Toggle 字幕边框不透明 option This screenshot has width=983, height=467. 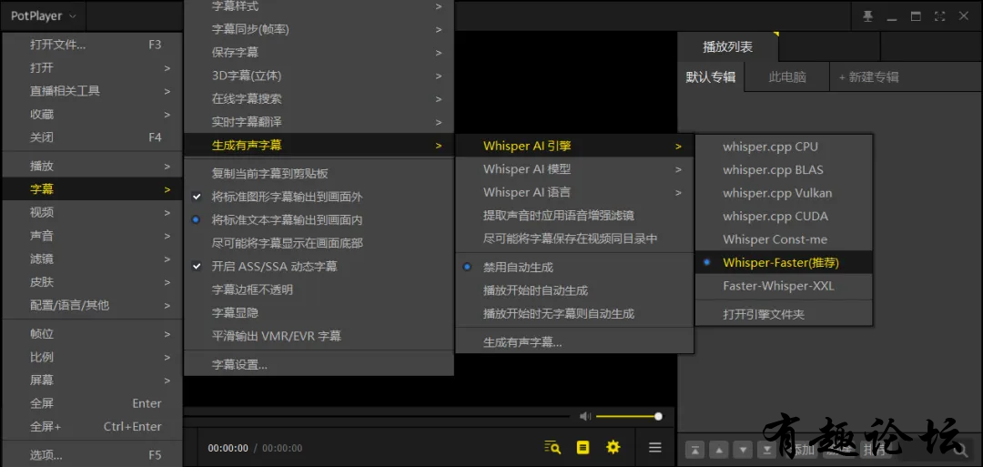pos(319,289)
